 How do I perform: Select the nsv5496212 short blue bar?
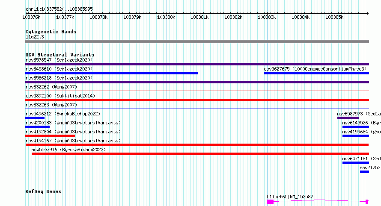coord(35,118)
